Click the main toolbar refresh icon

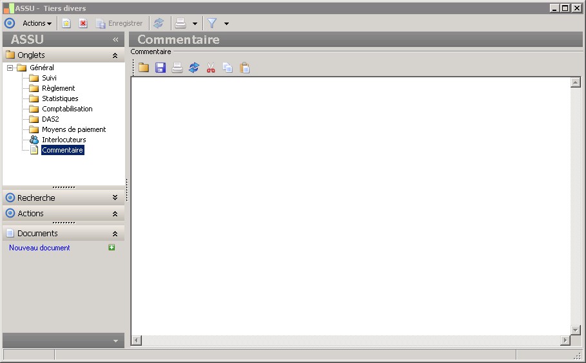point(159,23)
